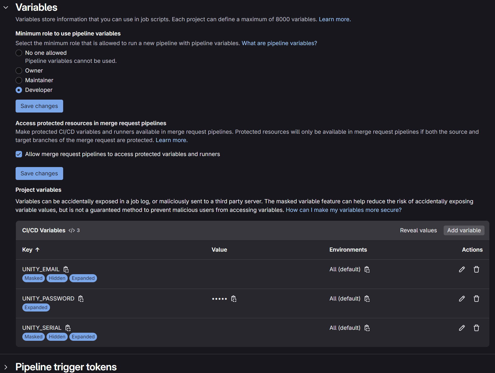The height and width of the screenshot is (373, 495).
Task: Copy the masked UNITY_PASSWORD value
Action: click(234, 299)
